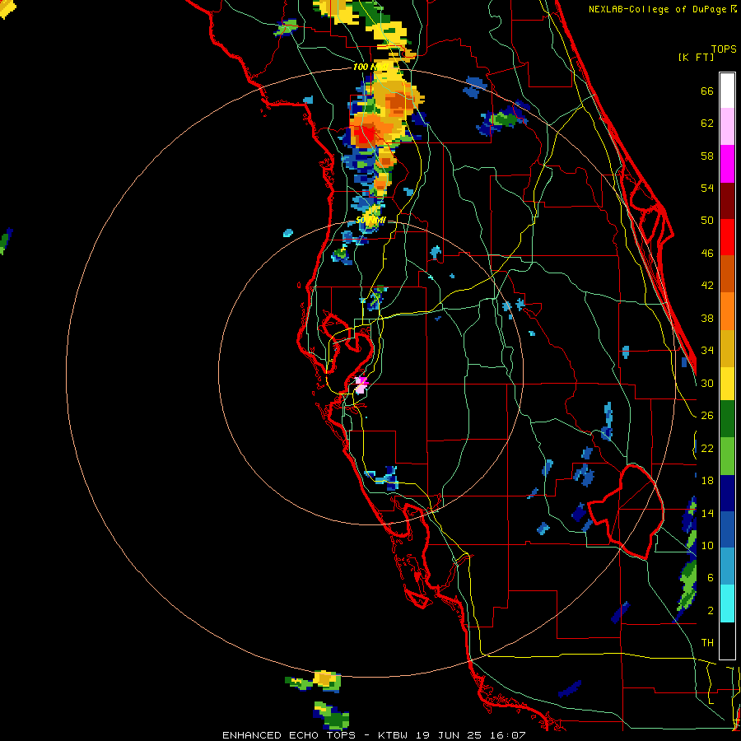Click the [K FT] units label
The width and height of the screenshot is (741, 741).
tap(696, 57)
